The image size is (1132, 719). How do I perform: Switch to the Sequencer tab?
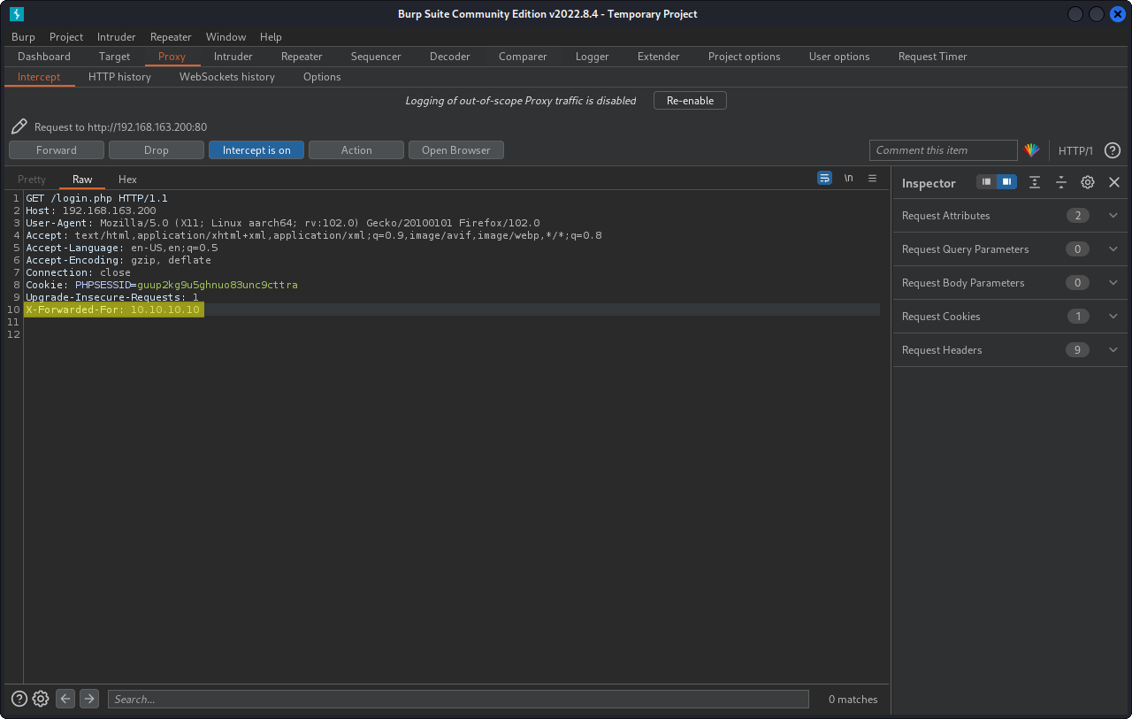coord(376,57)
